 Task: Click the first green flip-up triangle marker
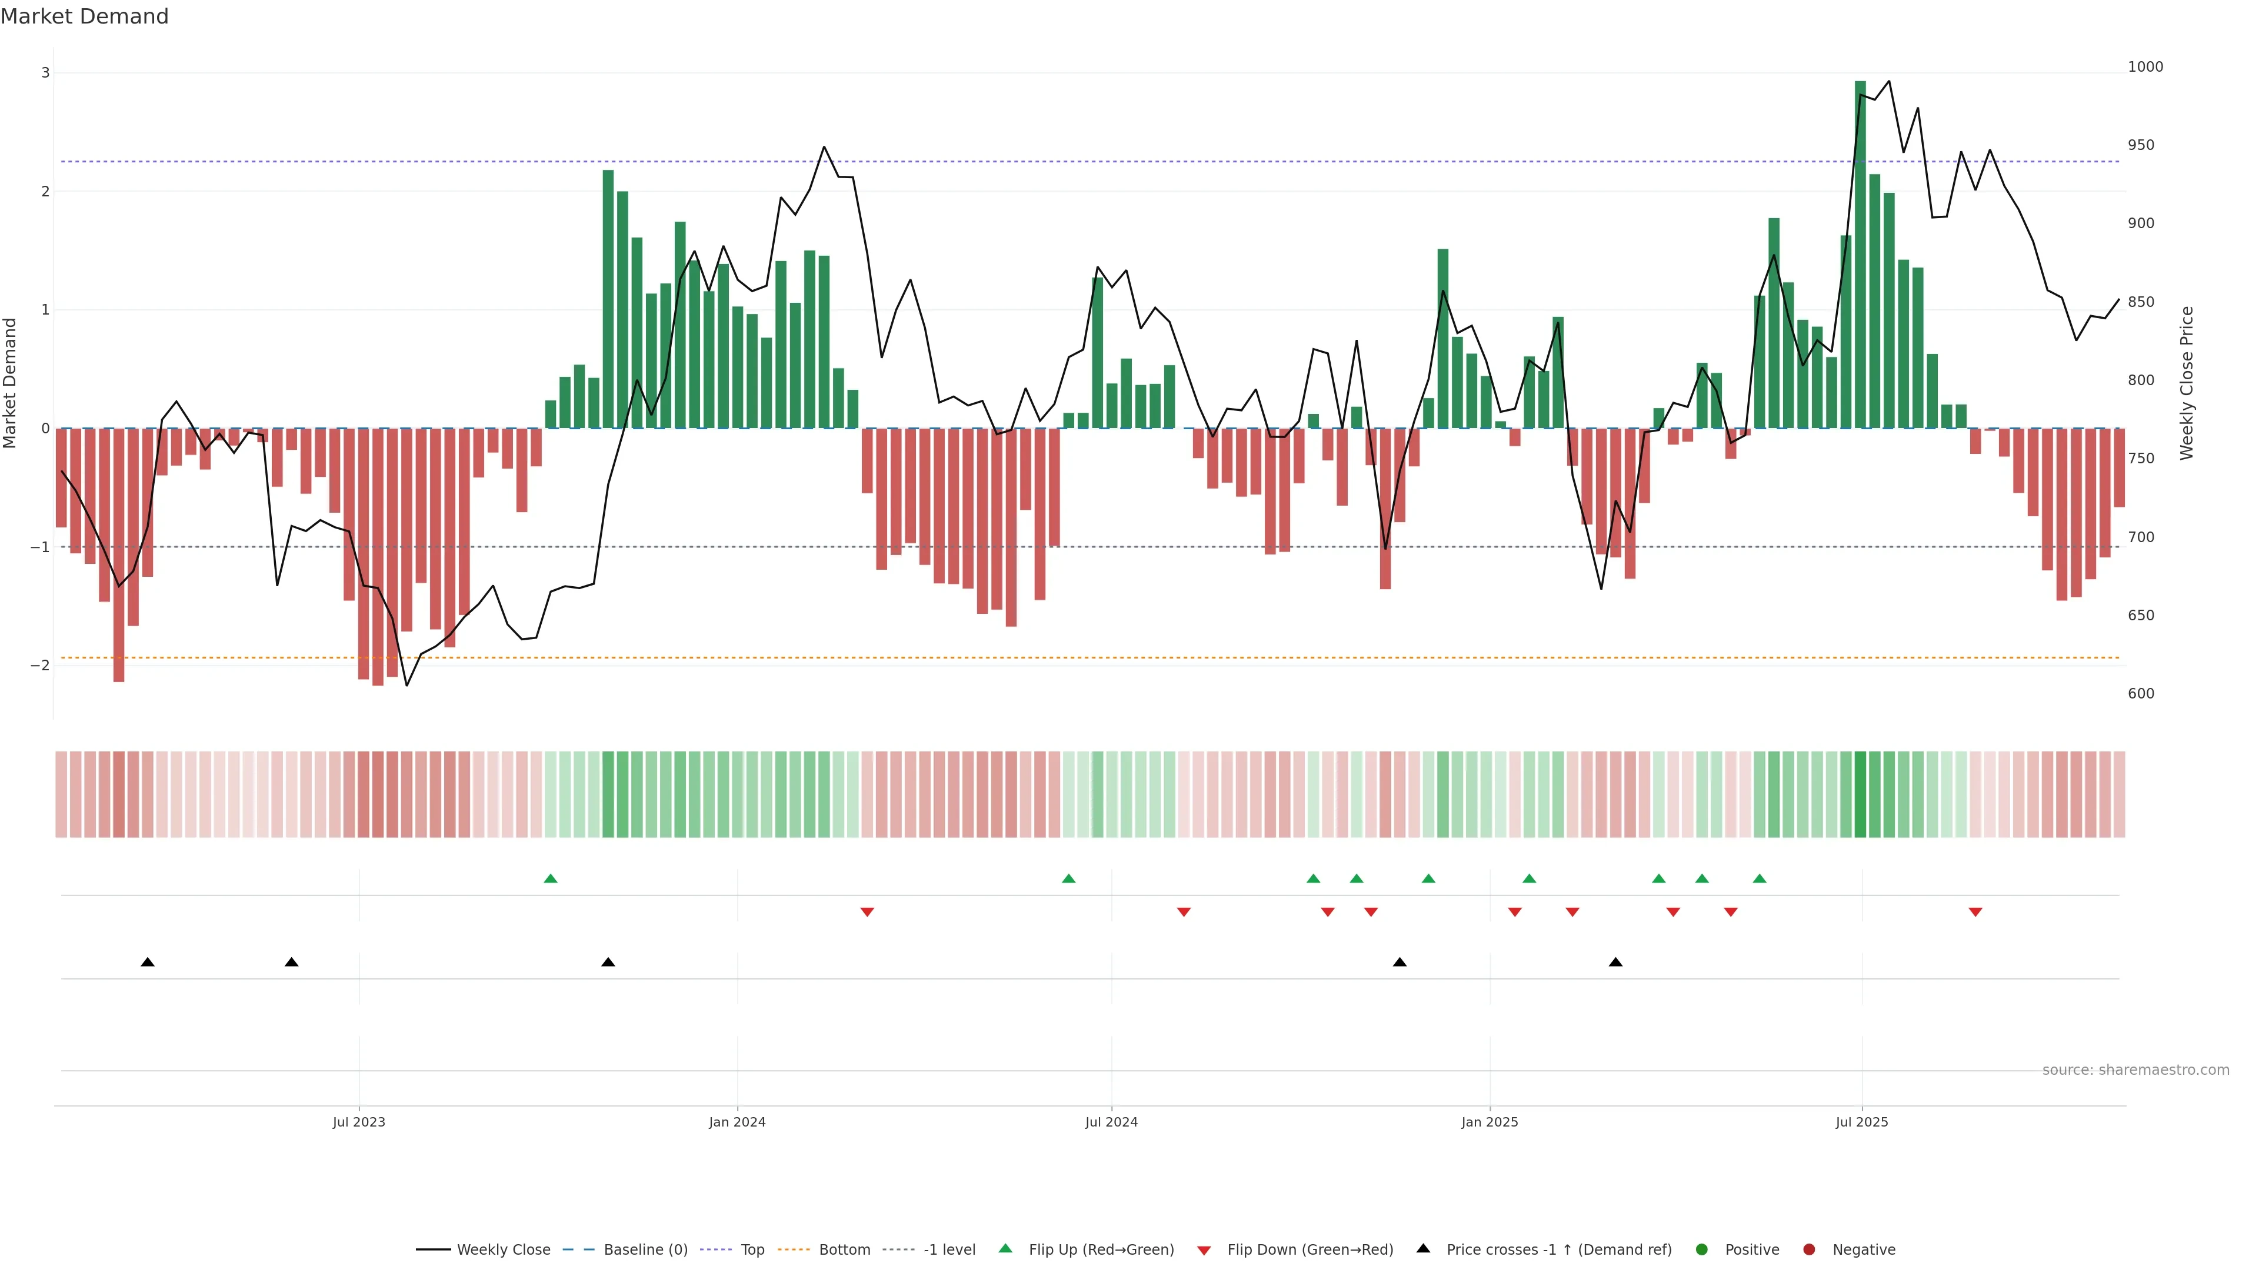pyautogui.click(x=551, y=878)
